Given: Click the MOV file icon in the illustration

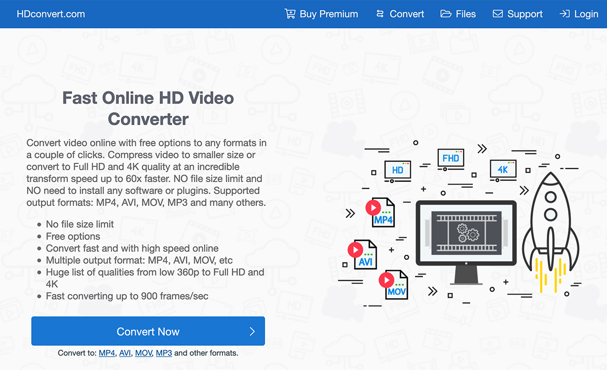Looking at the screenshot, I should pyautogui.click(x=393, y=285).
